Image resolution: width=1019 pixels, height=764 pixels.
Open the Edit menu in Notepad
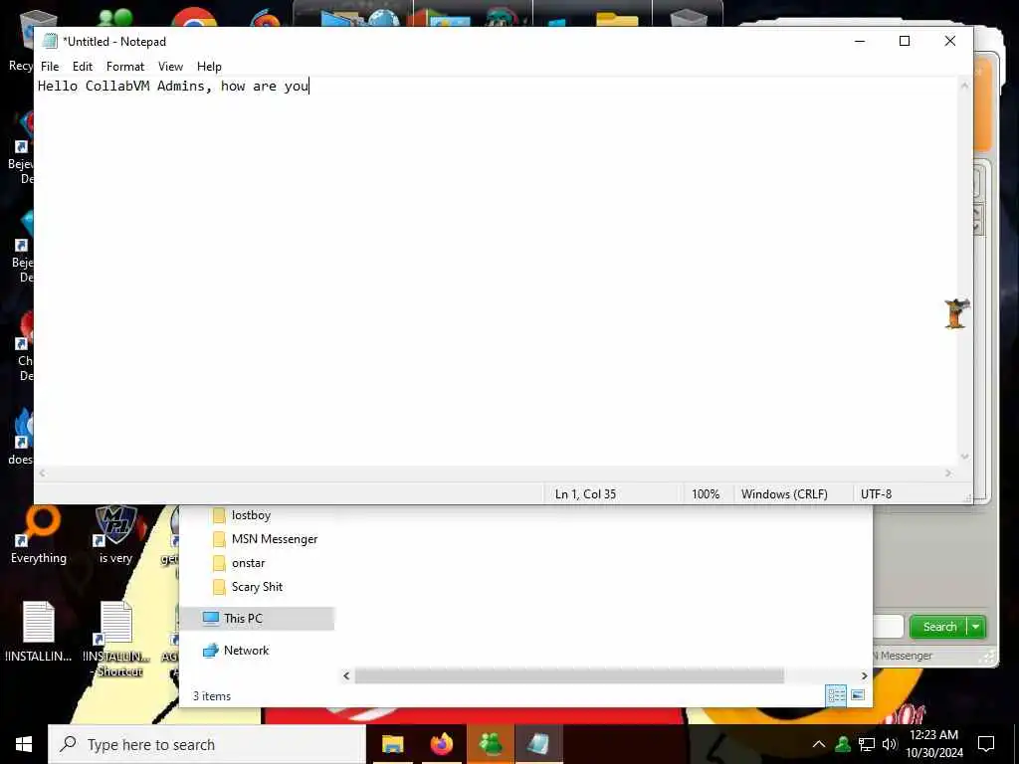coord(83,67)
